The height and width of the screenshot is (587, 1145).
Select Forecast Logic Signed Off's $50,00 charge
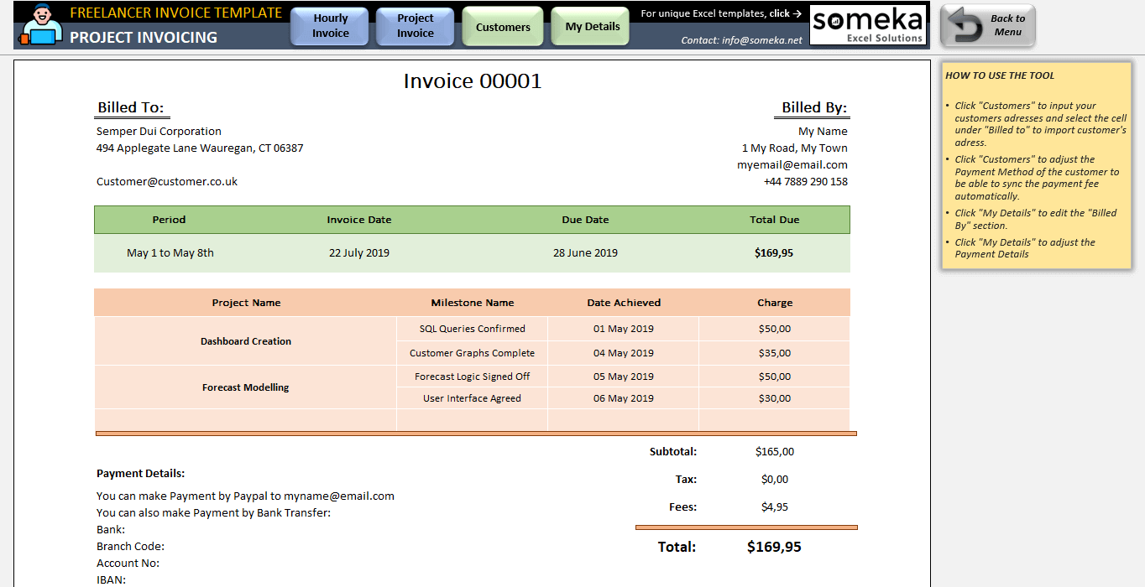(775, 377)
